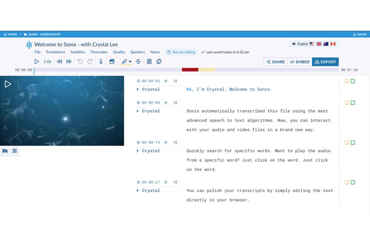Go to HOME in breadcrumb
The width and height of the screenshot is (370, 247).
pos(10,34)
